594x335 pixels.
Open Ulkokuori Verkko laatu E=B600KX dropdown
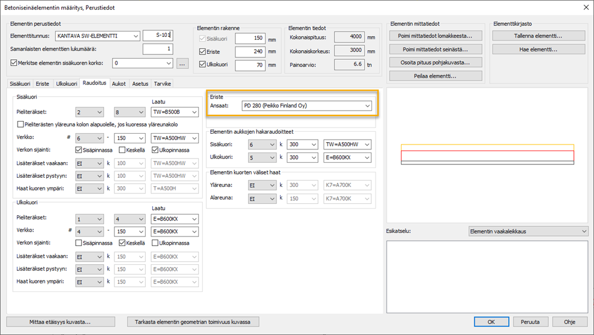coord(175,231)
